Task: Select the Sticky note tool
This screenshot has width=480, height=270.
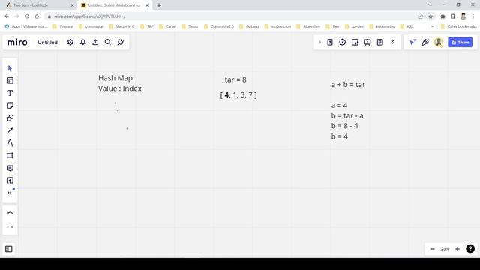Action: point(10,106)
